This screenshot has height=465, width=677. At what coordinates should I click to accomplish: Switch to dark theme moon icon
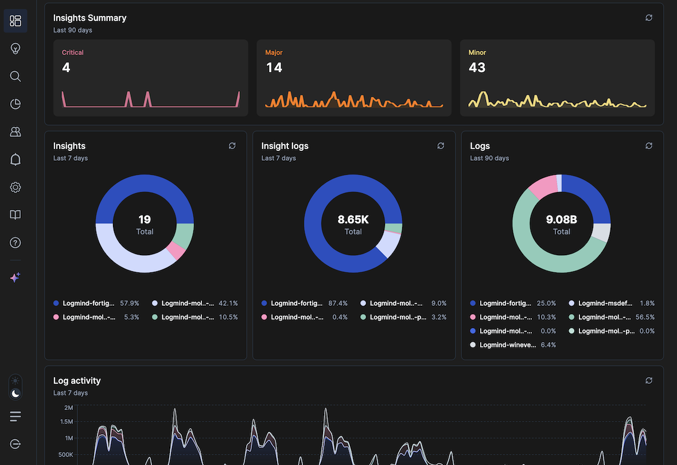coord(15,393)
